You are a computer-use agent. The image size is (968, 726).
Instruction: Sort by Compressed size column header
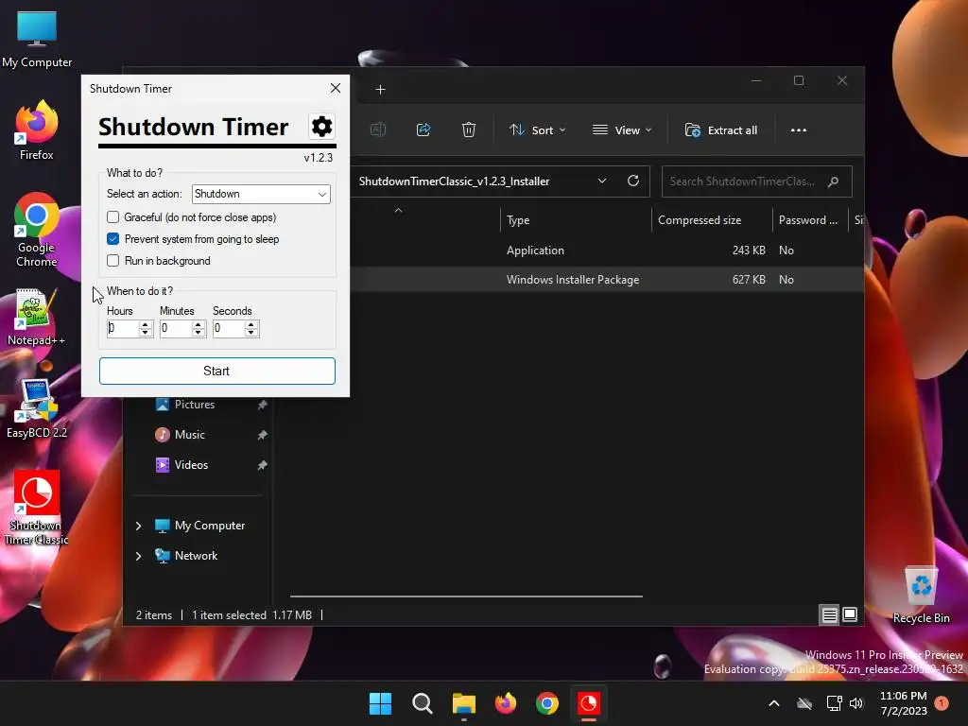point(712,220)
